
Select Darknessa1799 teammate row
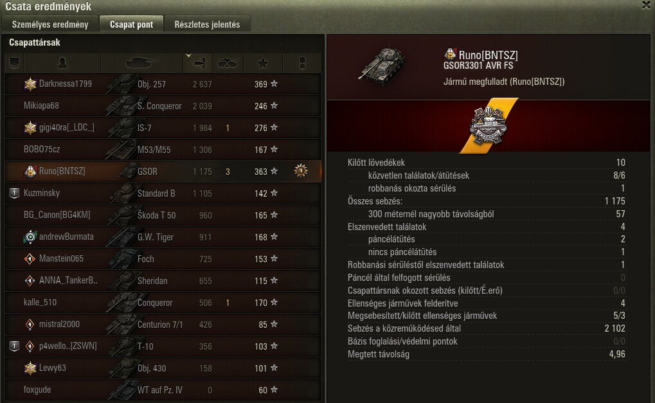point(163,84)
